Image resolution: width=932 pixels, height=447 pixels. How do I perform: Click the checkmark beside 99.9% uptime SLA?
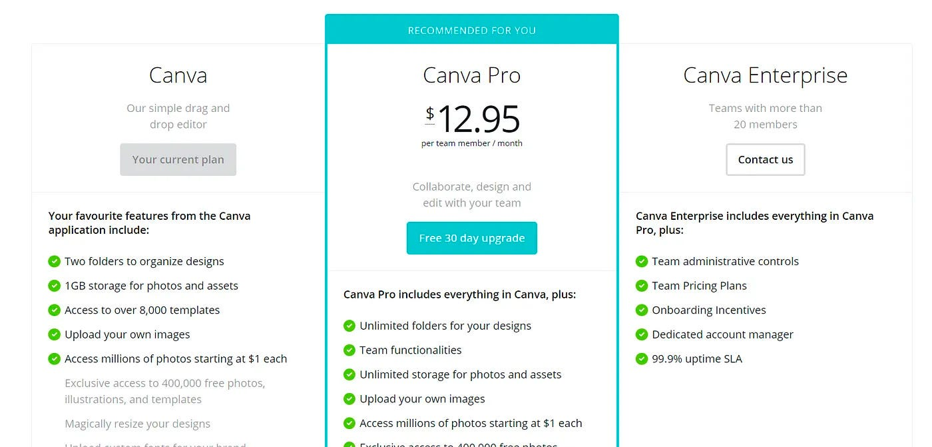(x=642, y=359)
